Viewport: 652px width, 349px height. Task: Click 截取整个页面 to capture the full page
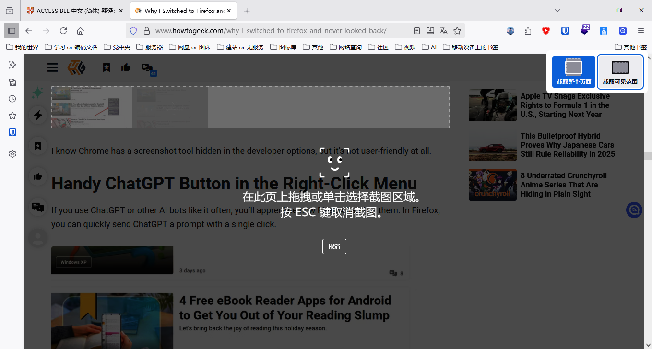click(573, 72)
